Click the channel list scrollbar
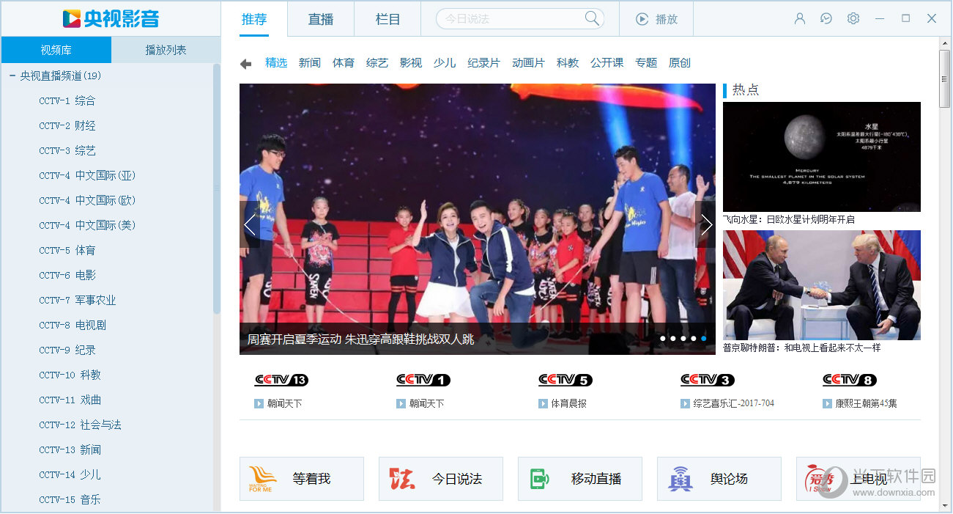 tap(216, 189)
